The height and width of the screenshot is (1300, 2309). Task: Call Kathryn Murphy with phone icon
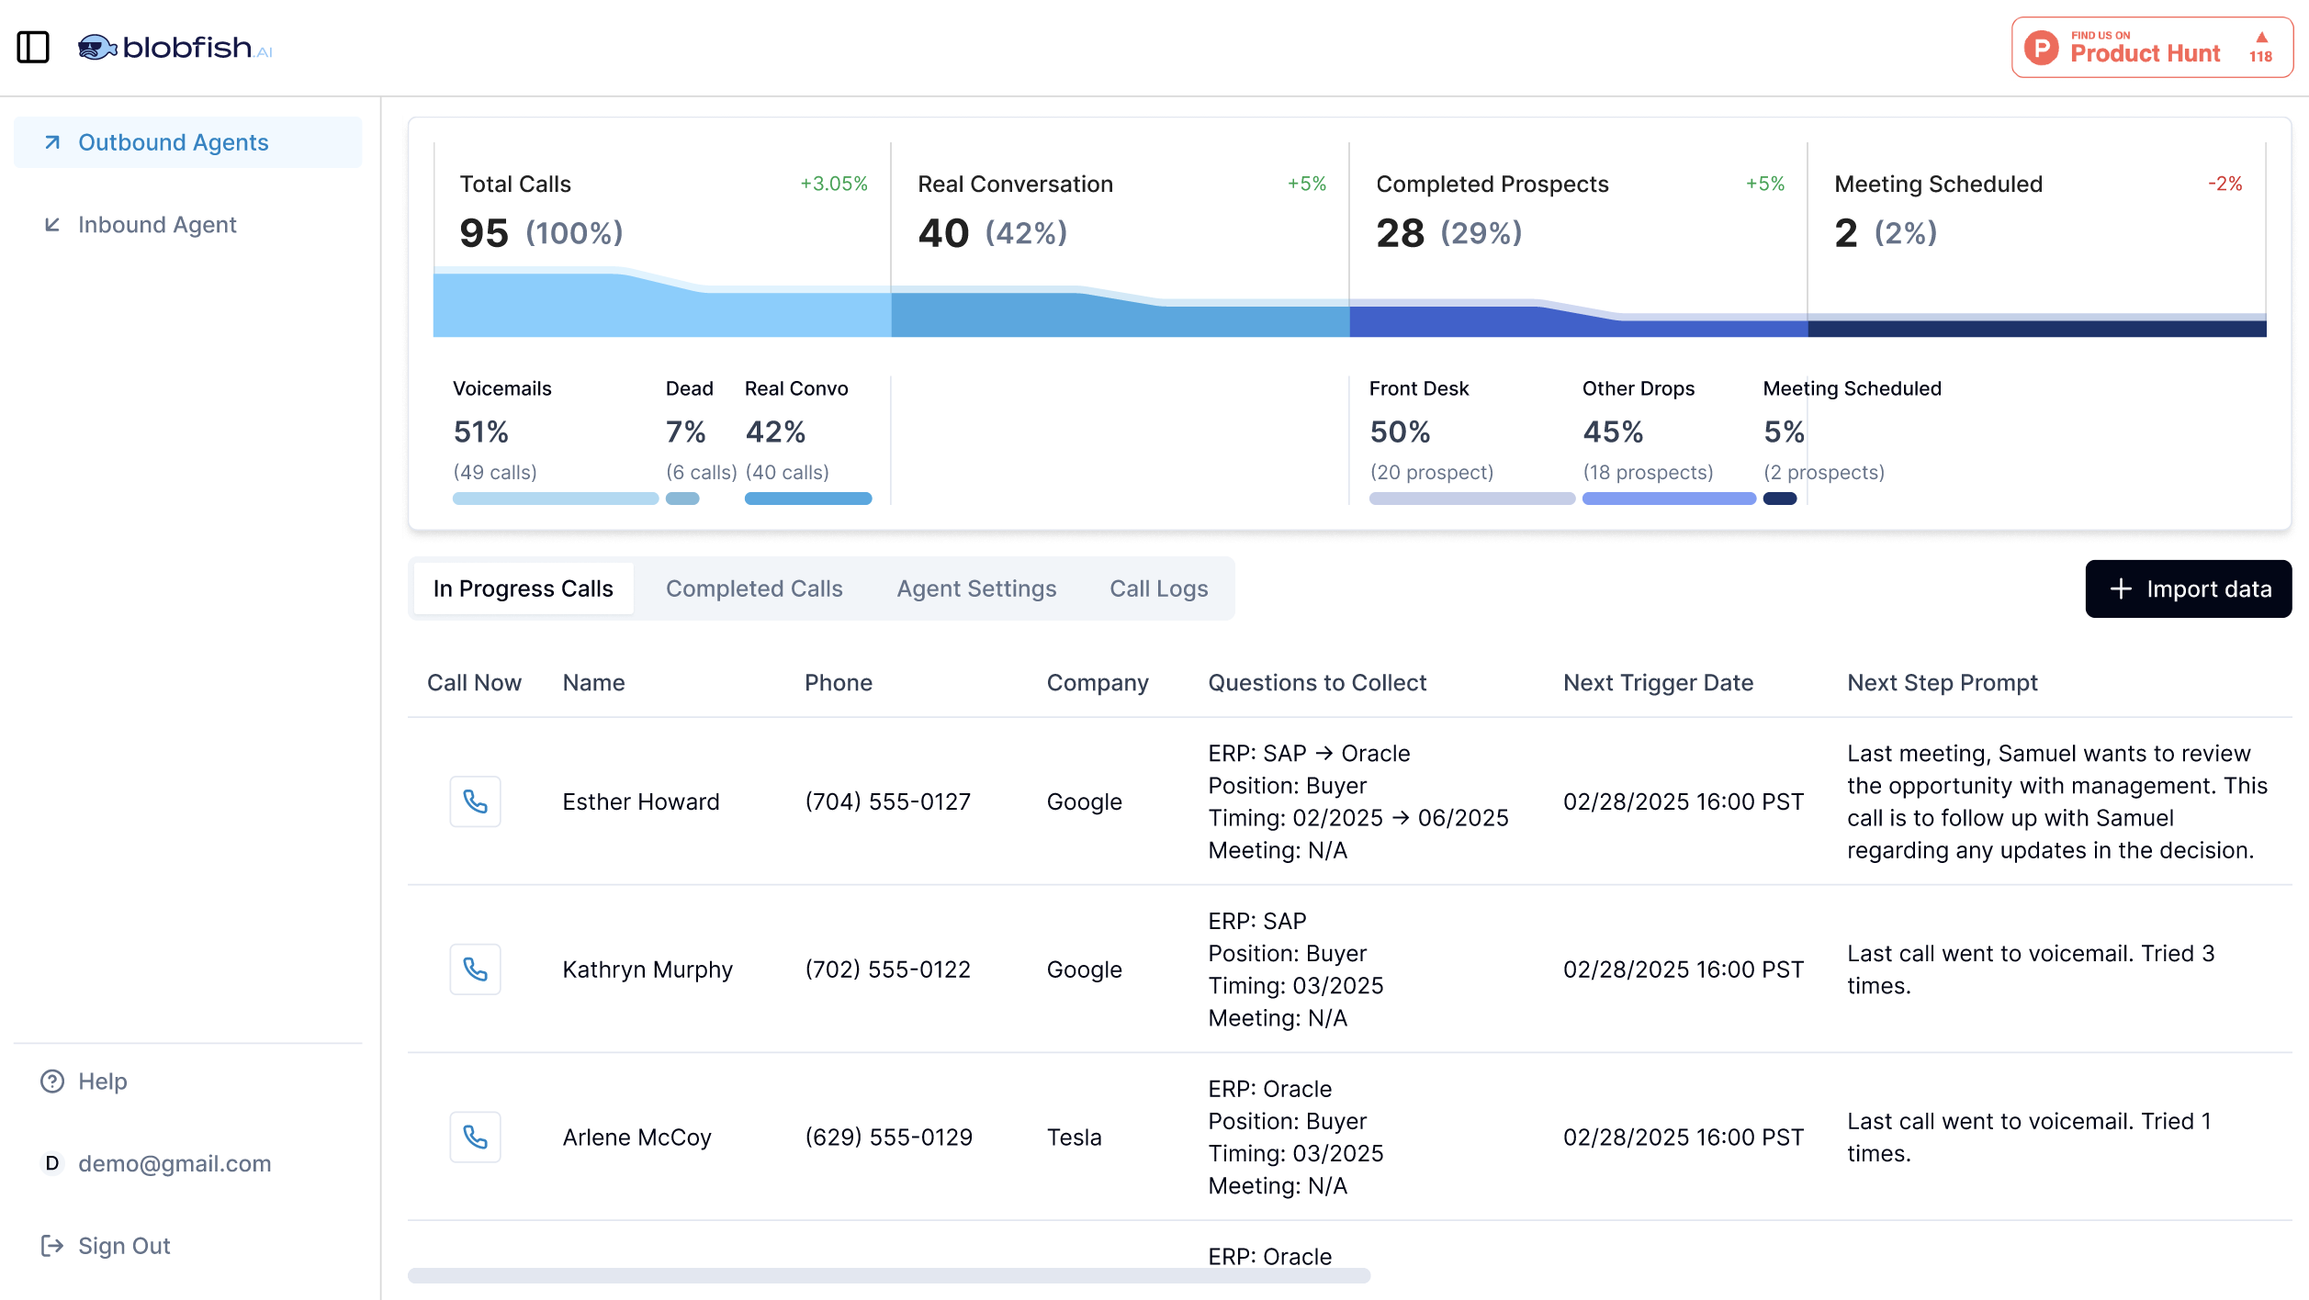coord(475,969)
